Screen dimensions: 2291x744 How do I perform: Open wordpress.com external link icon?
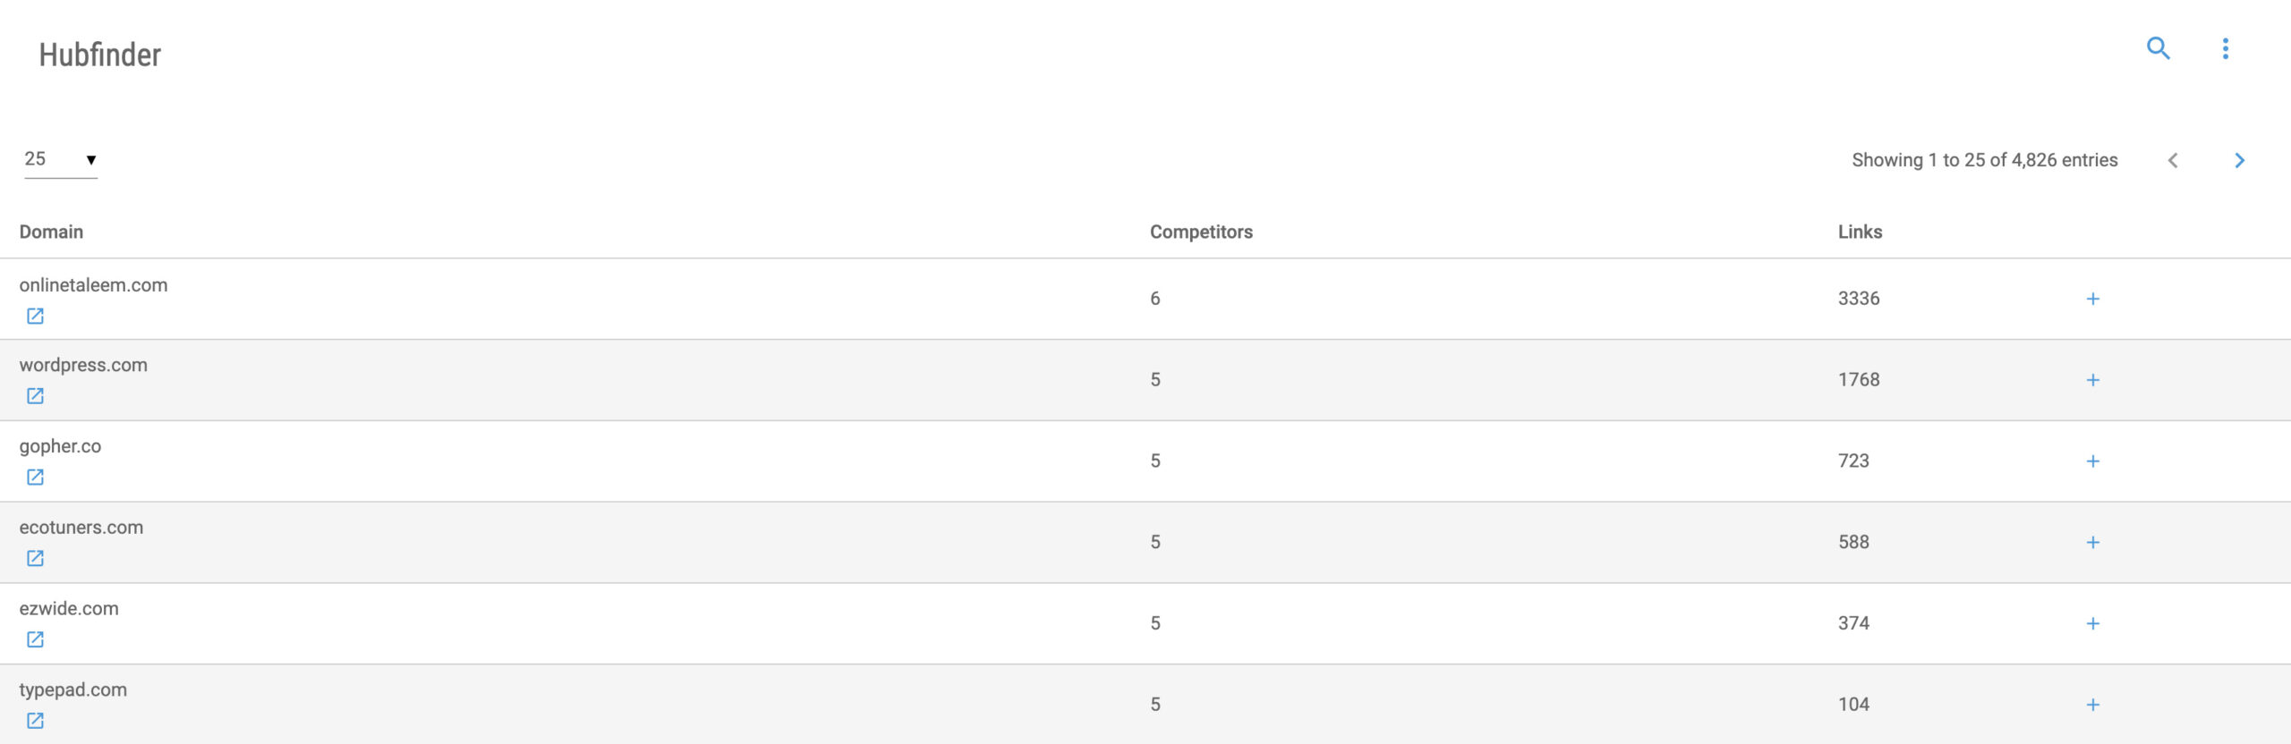pos(35,395)
